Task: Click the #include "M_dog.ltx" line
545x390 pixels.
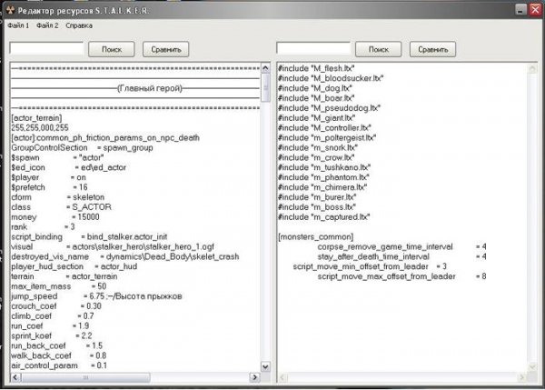Action: point(315,88)
